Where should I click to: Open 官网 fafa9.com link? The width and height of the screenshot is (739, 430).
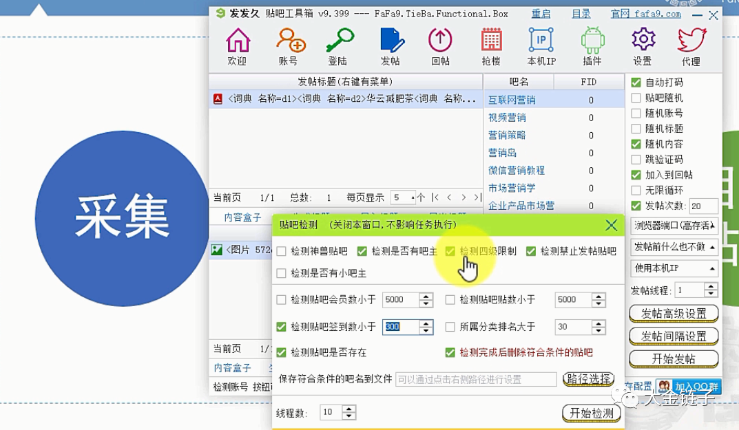pyautogui.click(x=646, y=14)
